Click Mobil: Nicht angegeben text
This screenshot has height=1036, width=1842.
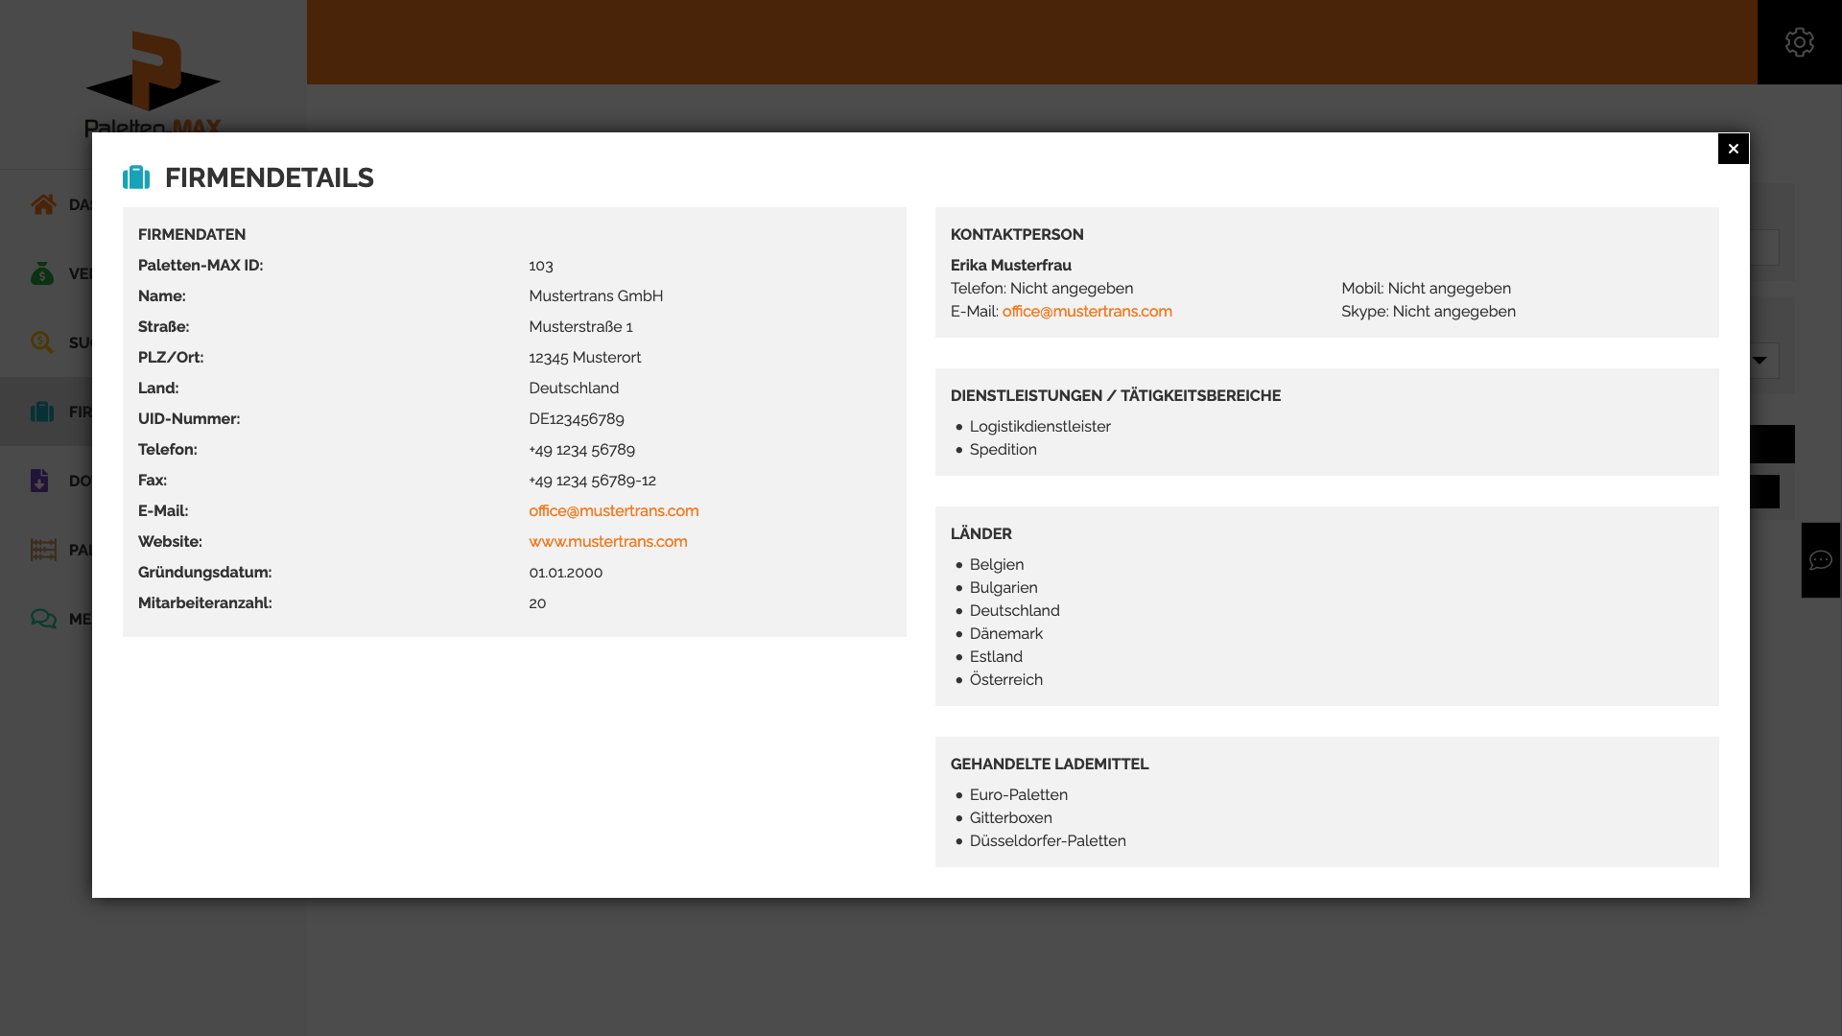(1426, 289)
